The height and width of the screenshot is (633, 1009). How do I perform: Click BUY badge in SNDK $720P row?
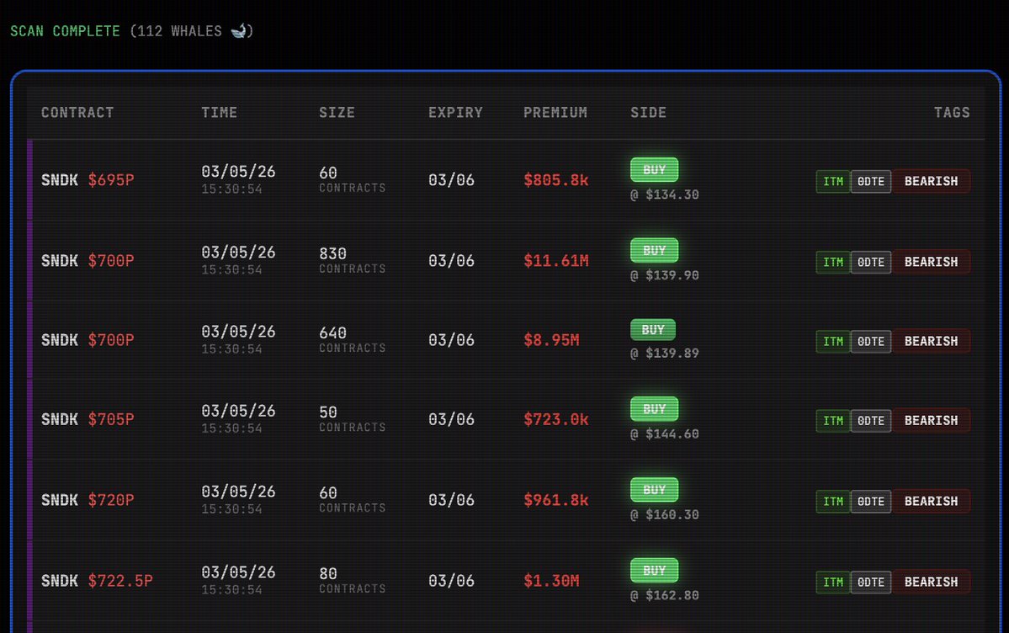[654, 489]
